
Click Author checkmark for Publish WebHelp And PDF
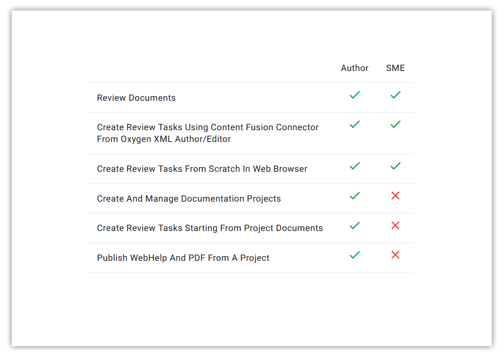355,255
